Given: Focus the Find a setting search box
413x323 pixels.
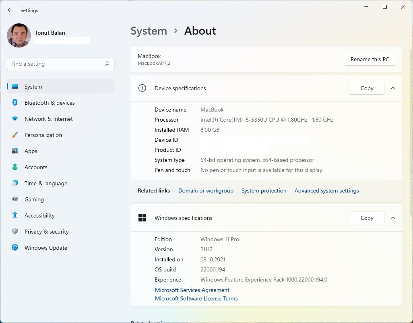Looking at the screenshot, I should tap(56, 64).
